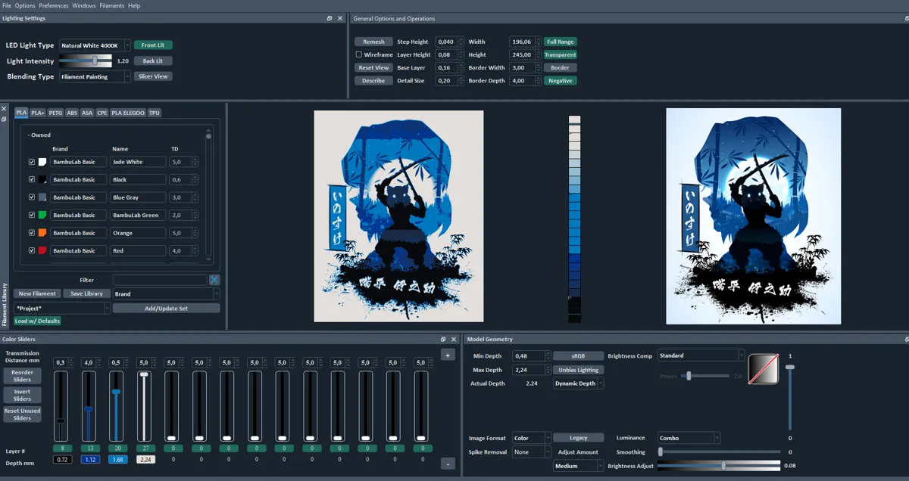
Task: Open the LED Light Type dropdown
Action: coord(95,45)
